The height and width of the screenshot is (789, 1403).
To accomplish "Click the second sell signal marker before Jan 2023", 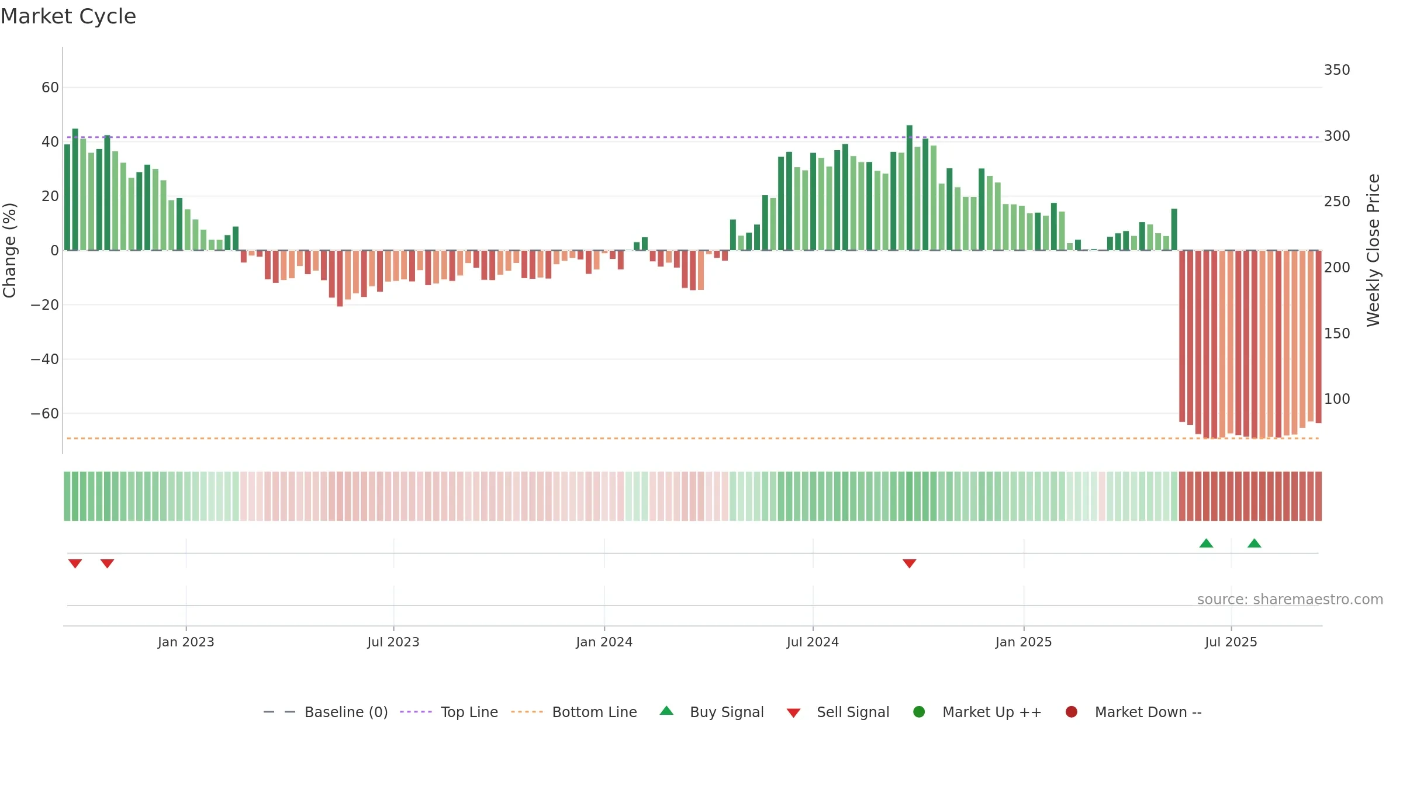I will [x=107, y=563].
